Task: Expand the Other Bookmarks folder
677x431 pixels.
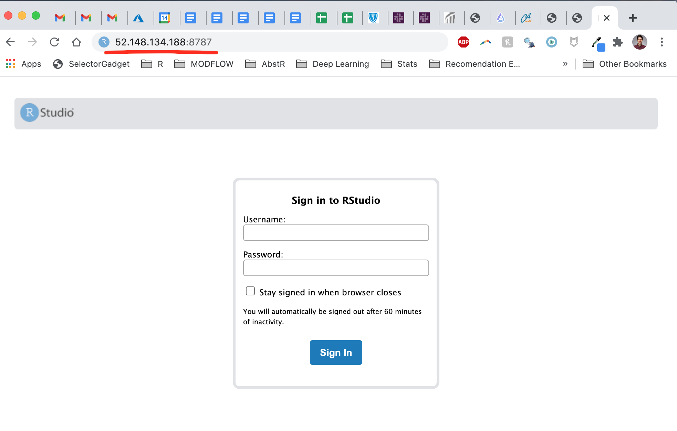Action: (x=625, y=64)
